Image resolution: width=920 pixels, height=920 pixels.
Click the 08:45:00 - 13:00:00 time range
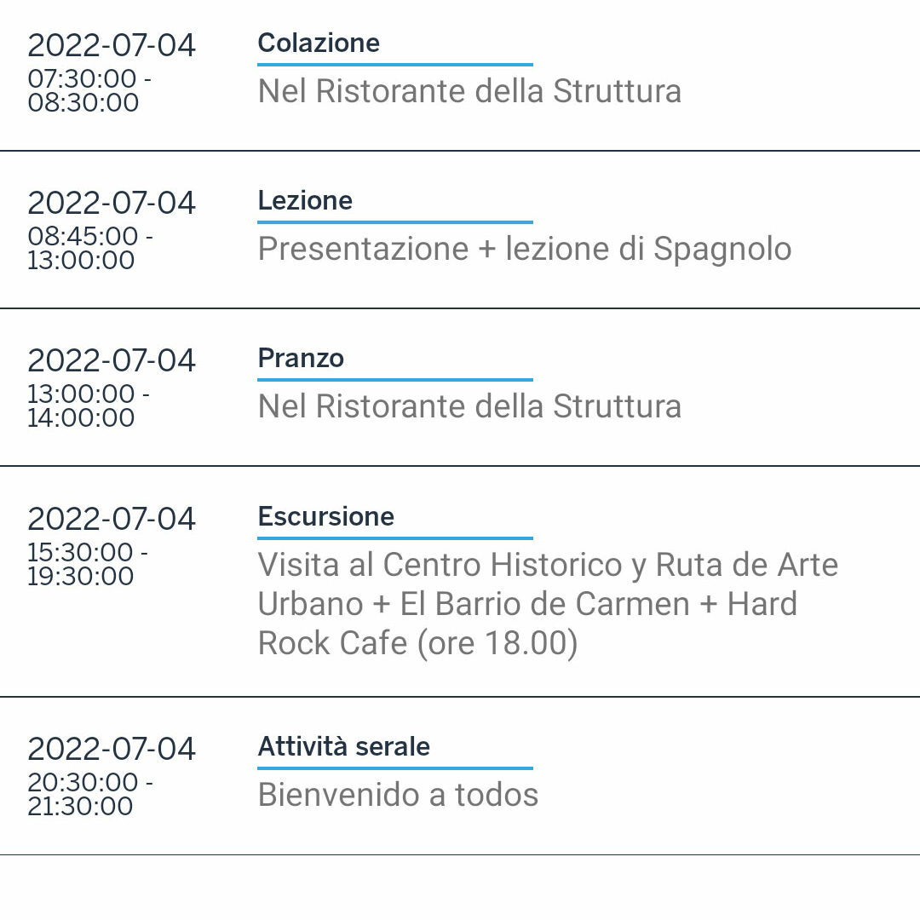click(89, 248)
